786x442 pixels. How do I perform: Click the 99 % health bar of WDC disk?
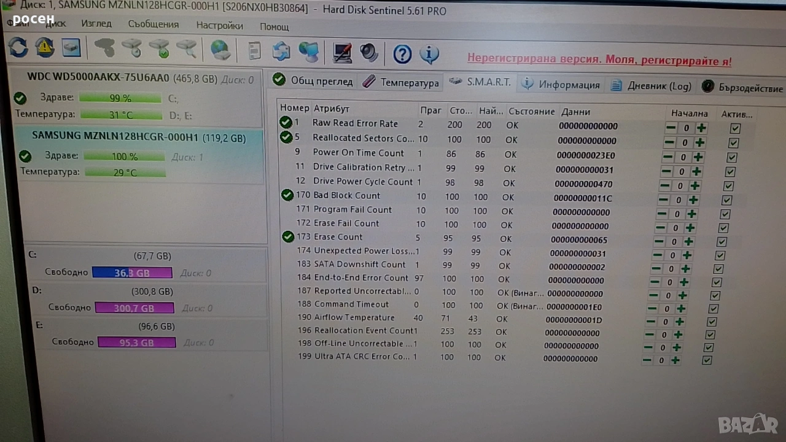coord(120,98)
